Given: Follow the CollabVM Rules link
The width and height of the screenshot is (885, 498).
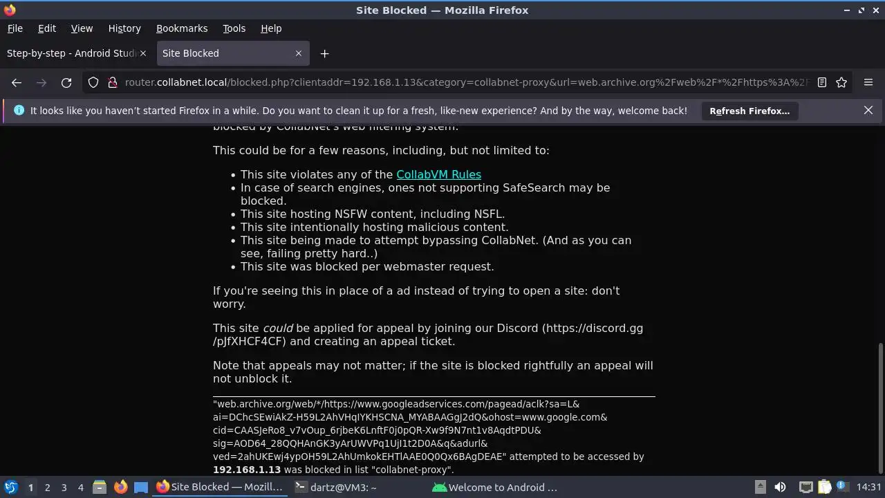Looking at the screenshot, I should coord(438,174).
